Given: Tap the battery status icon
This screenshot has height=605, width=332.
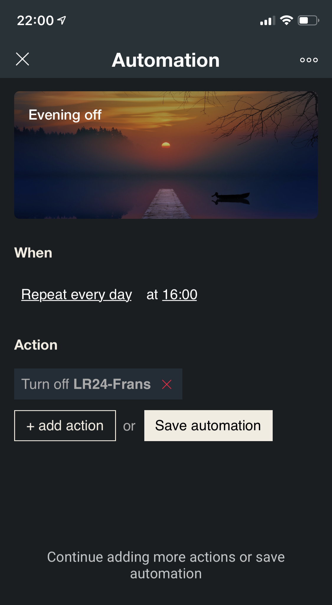Looking at the screenshot, I should click(x=308, y=20).
